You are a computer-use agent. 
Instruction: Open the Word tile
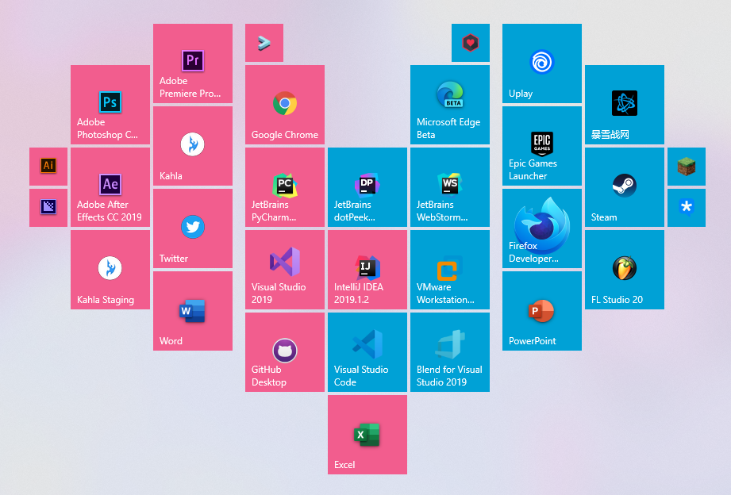[x=193, y=311]
